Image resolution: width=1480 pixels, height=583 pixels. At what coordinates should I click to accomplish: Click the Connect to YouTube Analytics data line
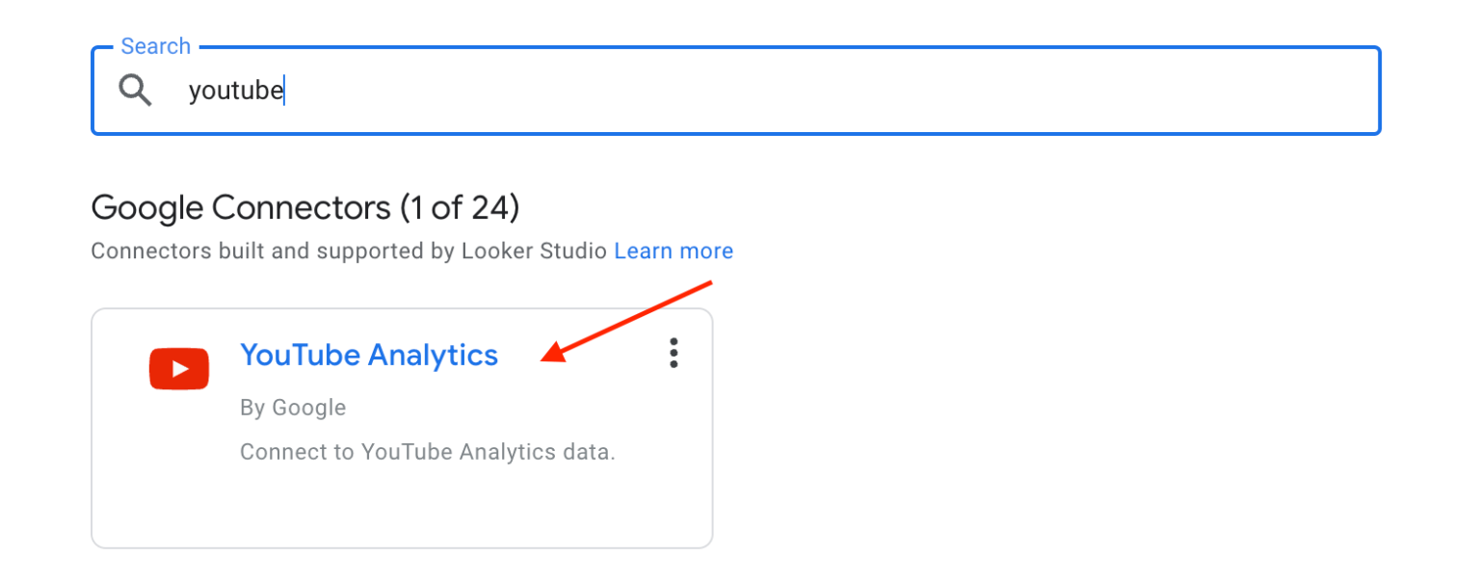[x=428, y=451]
